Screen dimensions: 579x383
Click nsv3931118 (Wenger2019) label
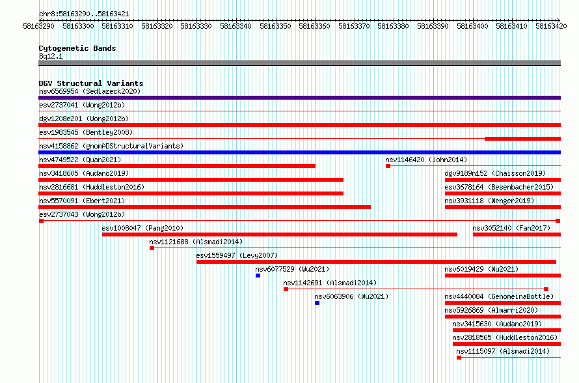click(x=489, y=201)
